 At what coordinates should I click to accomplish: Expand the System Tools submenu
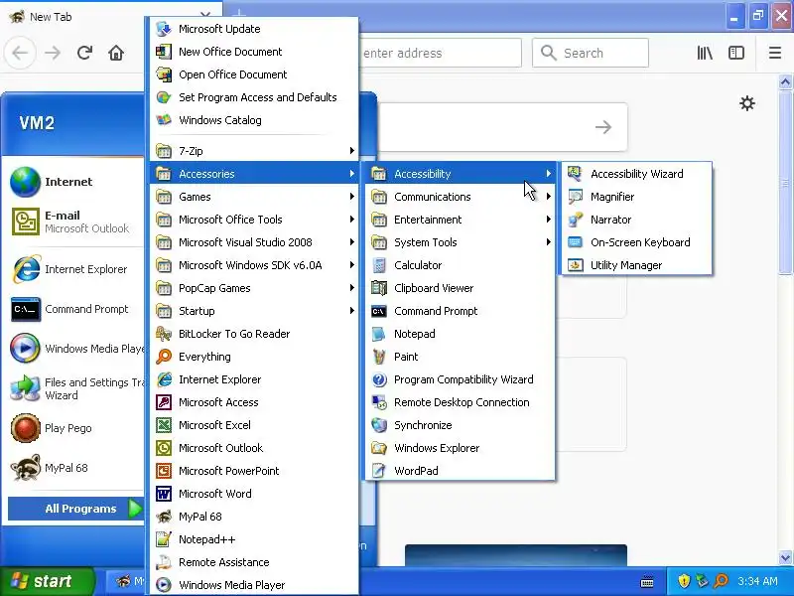pos(460,242)
